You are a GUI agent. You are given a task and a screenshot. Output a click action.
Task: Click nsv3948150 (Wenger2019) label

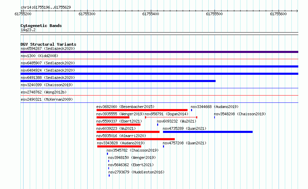click(132, 157)
